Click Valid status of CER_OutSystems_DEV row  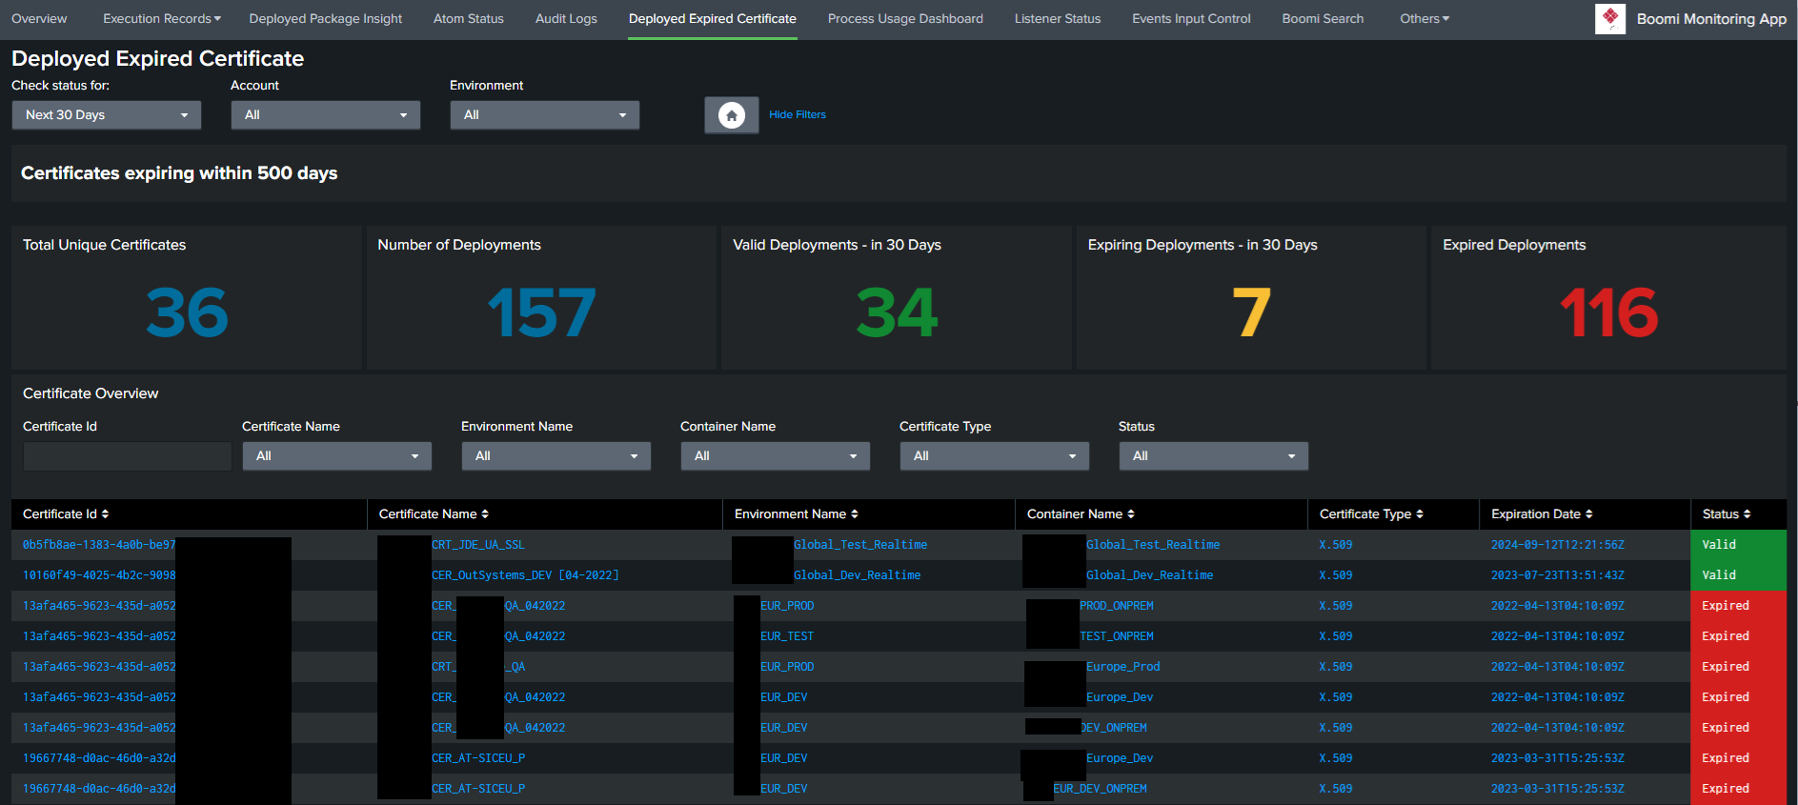(1739, 575)
